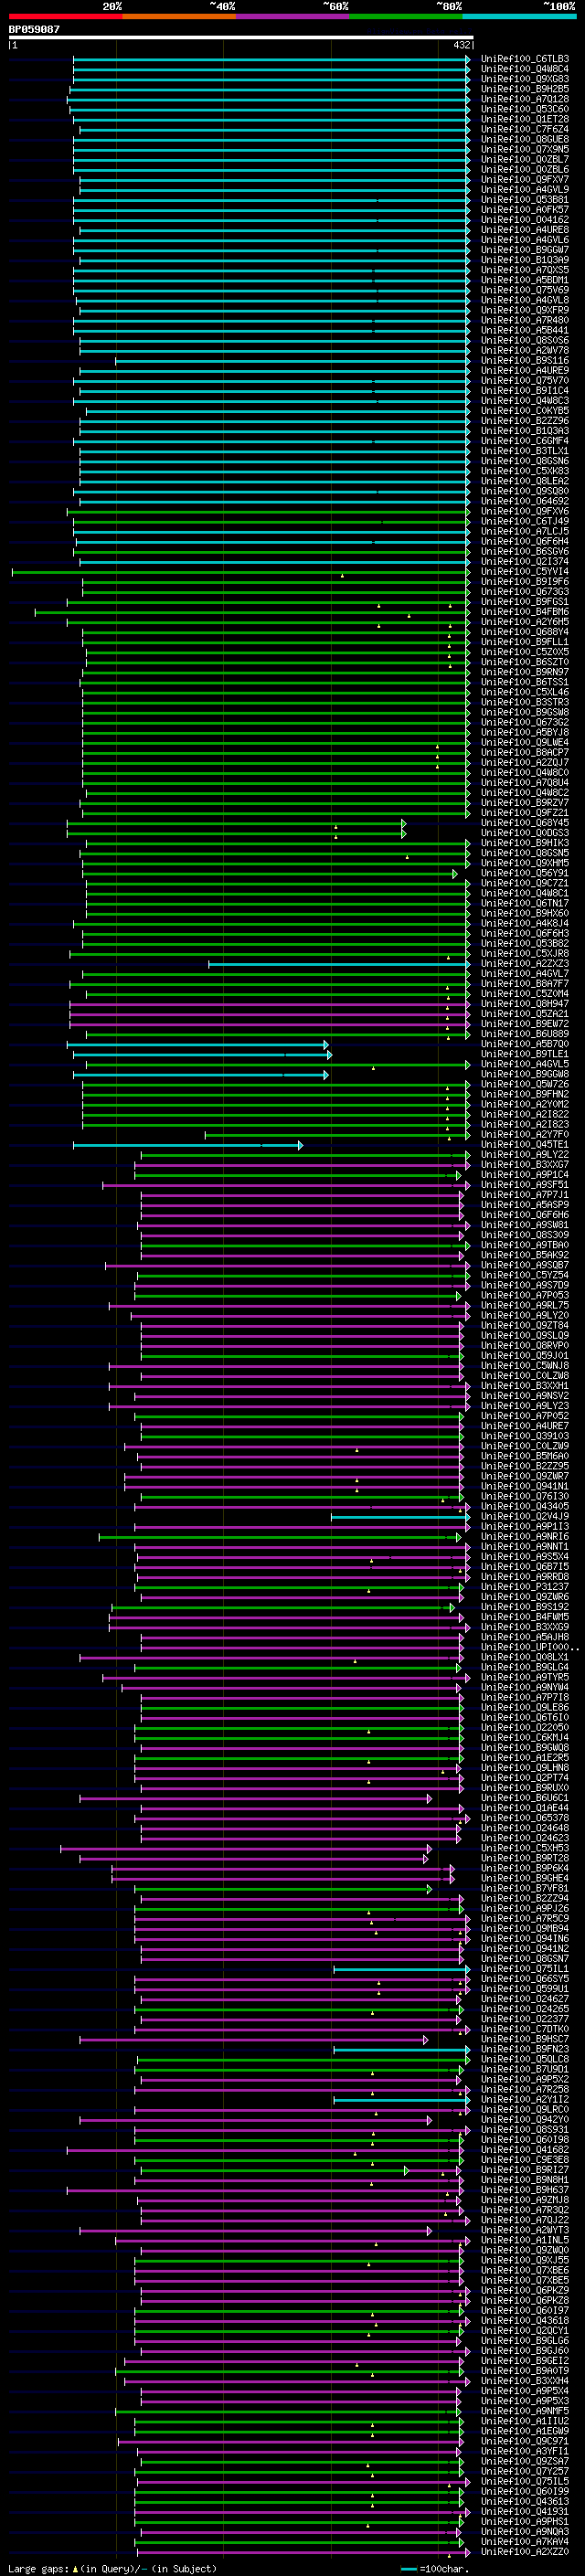This screenshot has width=585, height=2576.
Task: Select the UniRef100_A4URE8 label
Action: pyautogui.click(x=525, y=230)
